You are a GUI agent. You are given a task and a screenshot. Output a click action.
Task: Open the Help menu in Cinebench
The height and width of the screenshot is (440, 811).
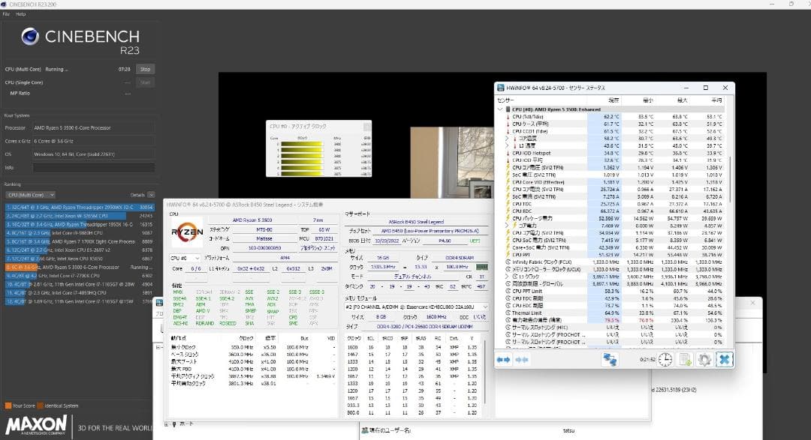pyautogui.click(x=20, y=14)
